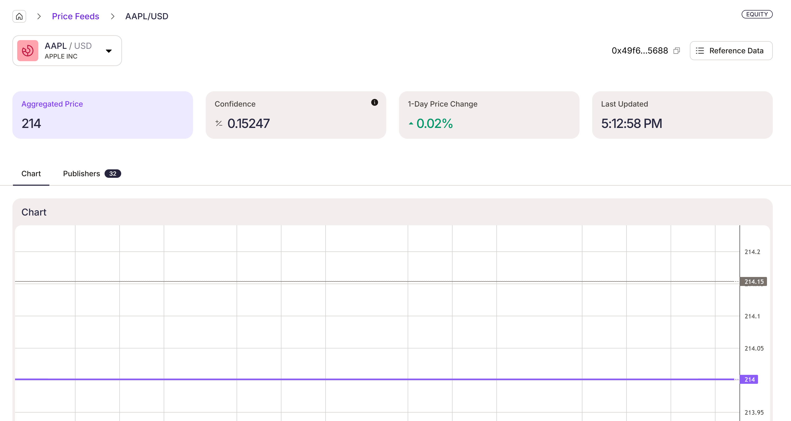This screenshot has width=791, height=421.
Task: Click the EQUITY badge
Action: pos(757,15)
